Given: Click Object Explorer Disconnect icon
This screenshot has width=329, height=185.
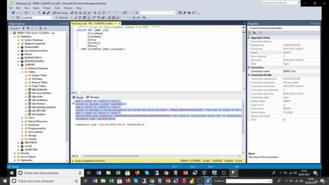Looking at the screenshot, I should click(x=28, y=28).
